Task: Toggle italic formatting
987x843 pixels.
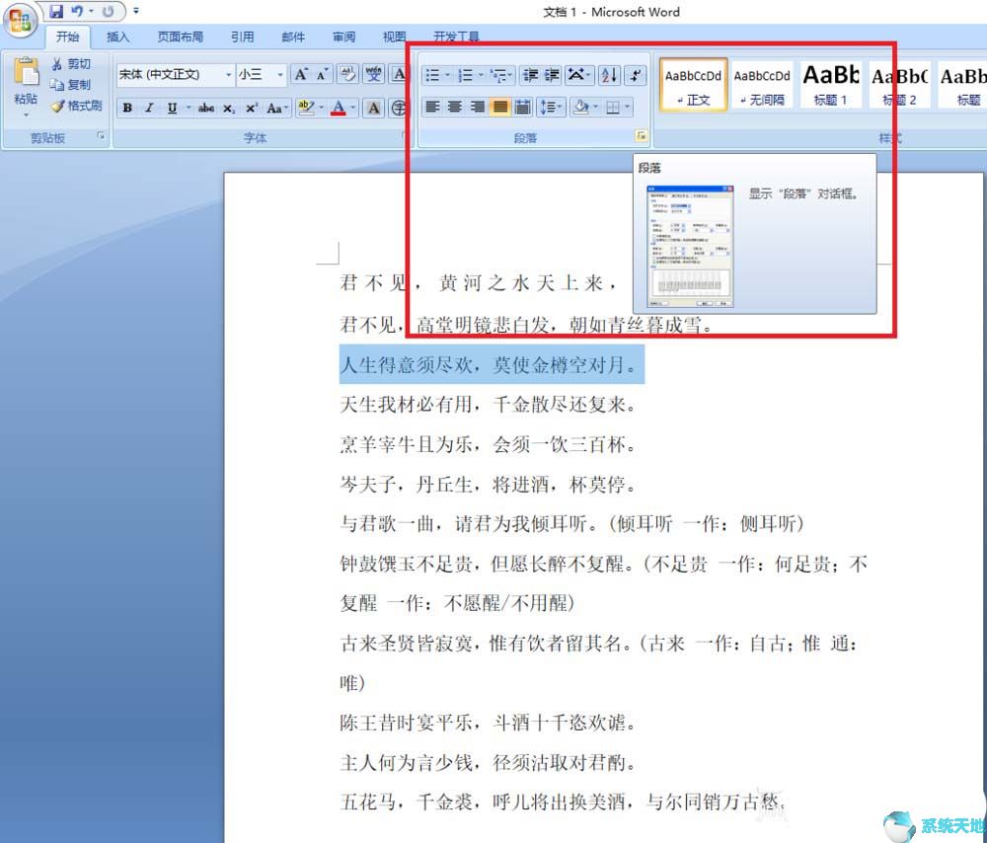Action: (149, 108)
